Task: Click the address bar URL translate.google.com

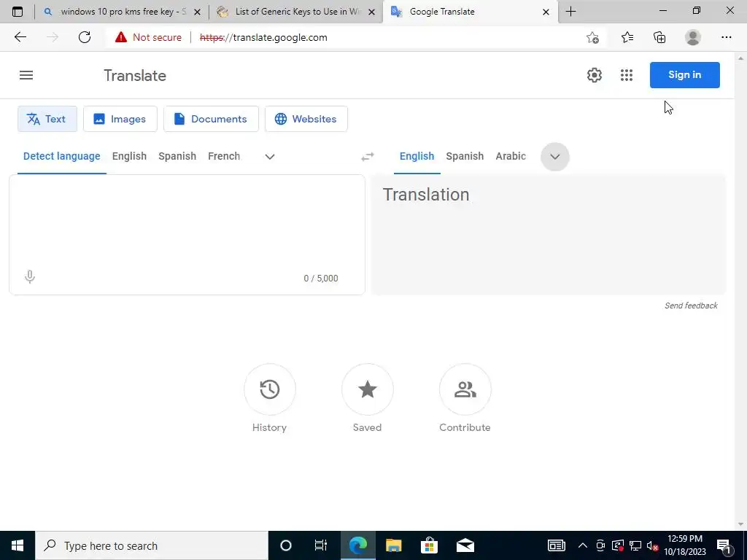Action: pyautogui.click(x=263, y=37)
